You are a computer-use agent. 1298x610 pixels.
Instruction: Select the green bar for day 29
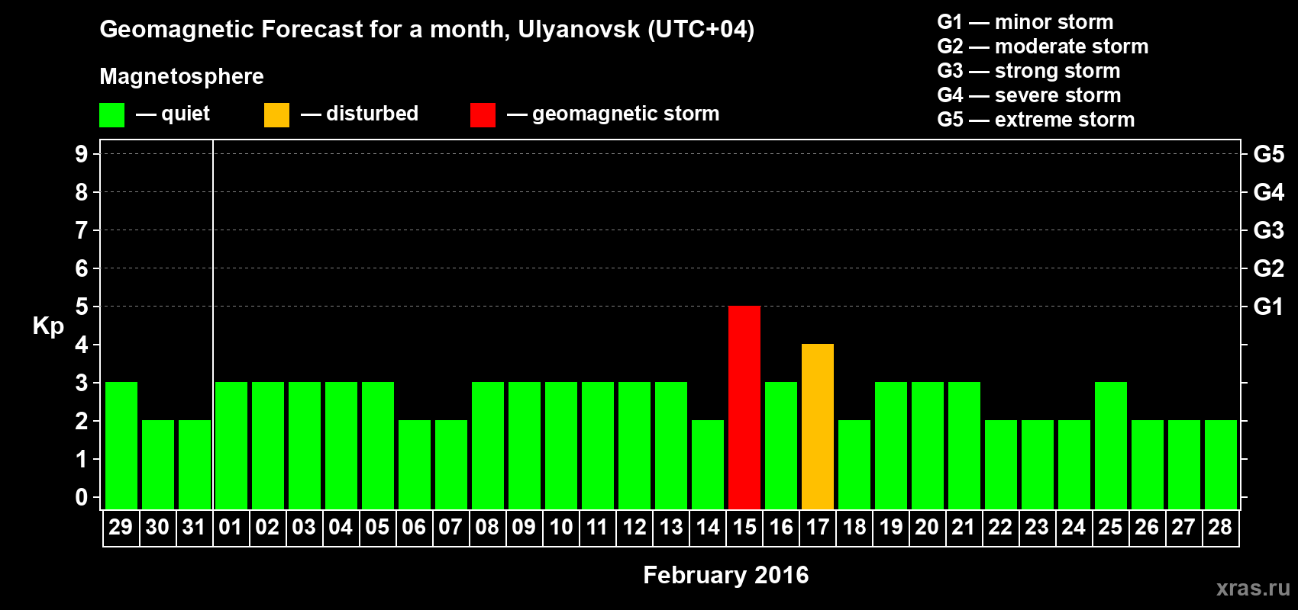tap(121, 445)
